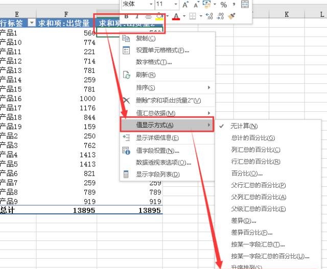Open the fill color dropdown arrow

pos(167,16)
